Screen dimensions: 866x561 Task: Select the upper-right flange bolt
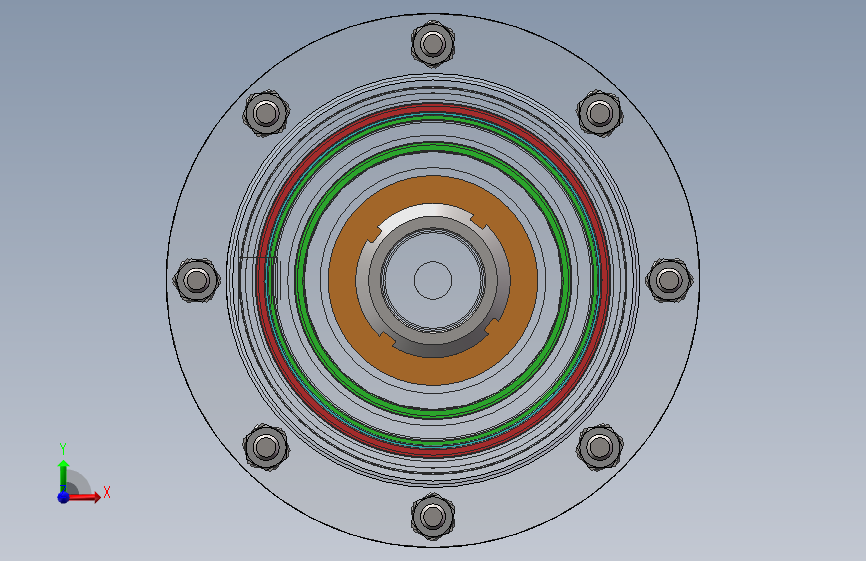point(600,113)
